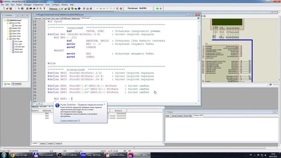Viewport: 281px width, 158px height.
Task: Close the Punto Switcher notification popup
Action: click(104, 104)
